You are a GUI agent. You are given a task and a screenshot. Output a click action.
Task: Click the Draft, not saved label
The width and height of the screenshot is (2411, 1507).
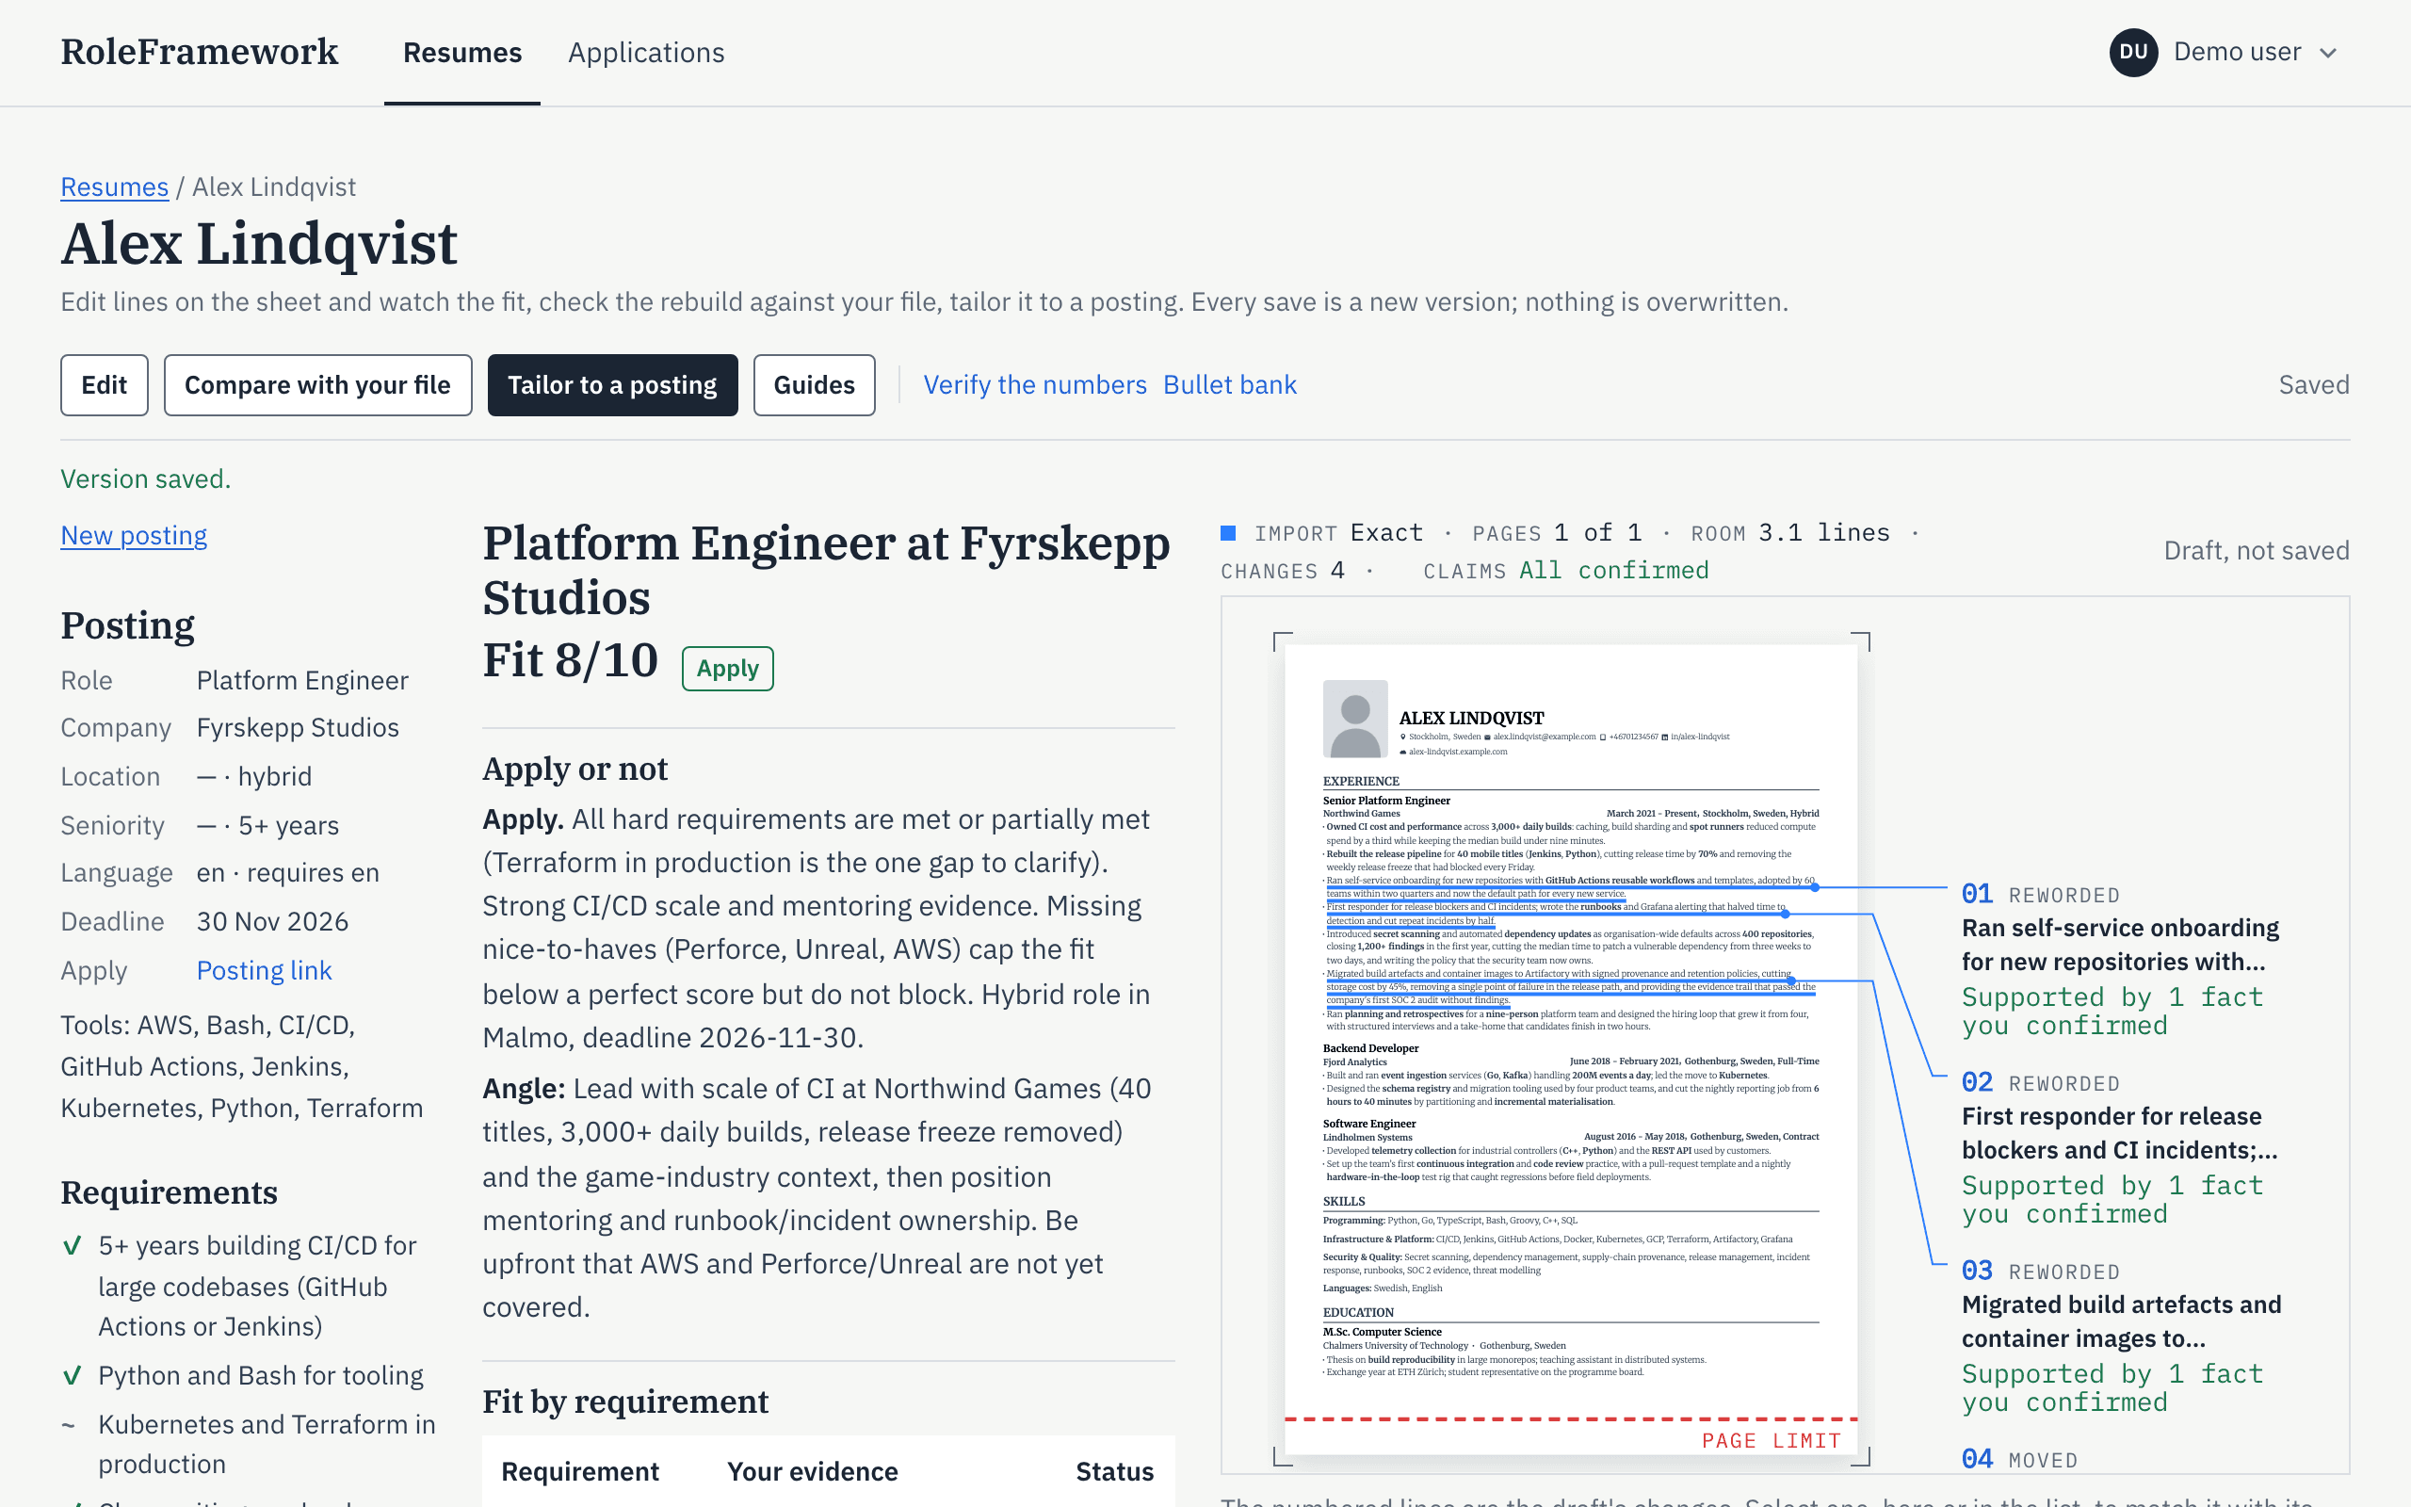pyautogui.click(x=2257, y=550)
